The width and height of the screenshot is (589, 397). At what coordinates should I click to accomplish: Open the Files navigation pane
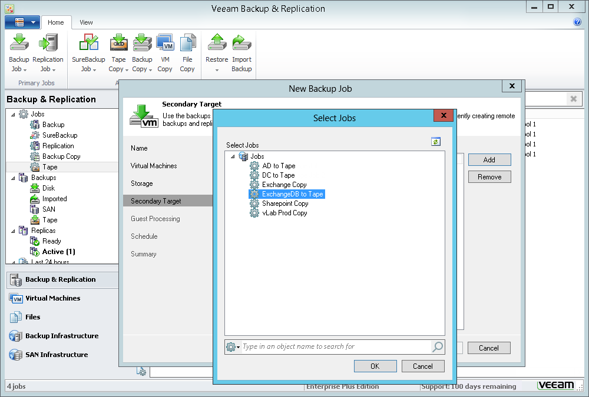click(x=62, y=317)
